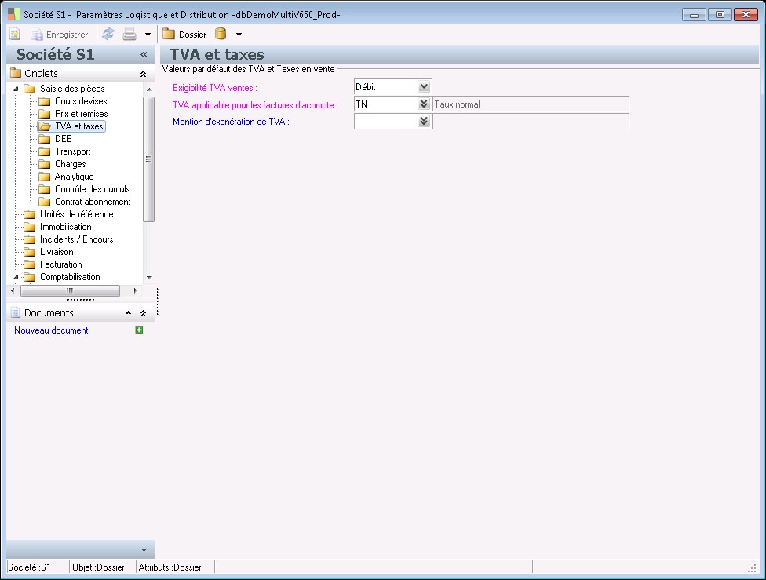
Task: Open Prix et remises folder
Action: coord(73,114)
